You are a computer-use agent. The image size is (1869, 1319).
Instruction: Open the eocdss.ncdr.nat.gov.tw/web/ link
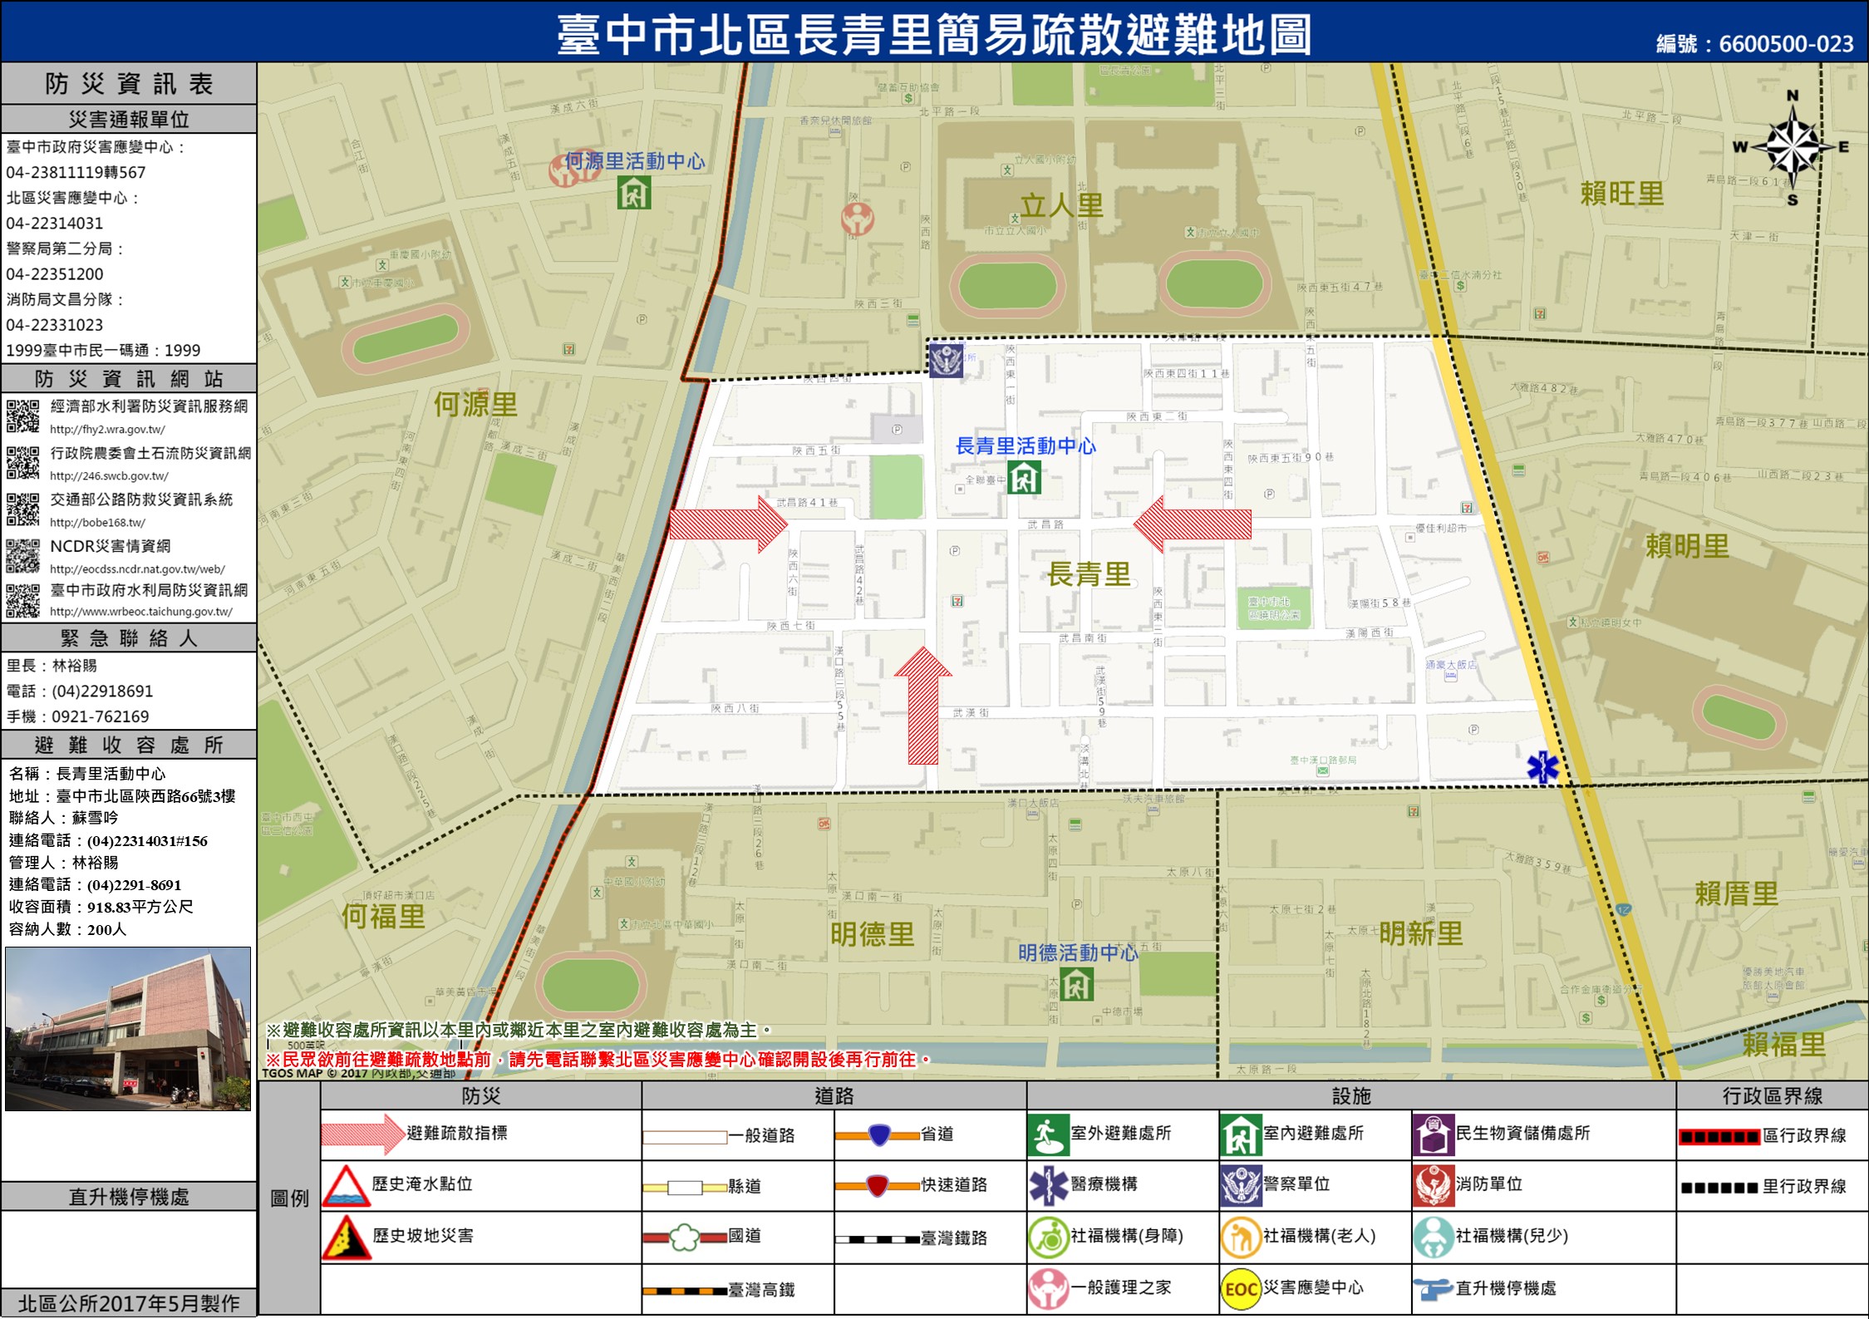coord(137,569)
